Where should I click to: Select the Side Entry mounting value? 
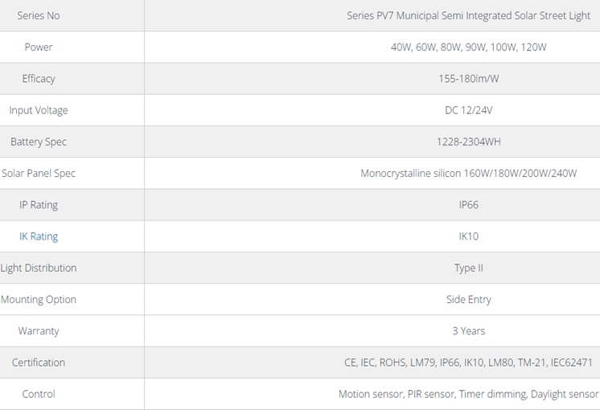pos(468,299)
